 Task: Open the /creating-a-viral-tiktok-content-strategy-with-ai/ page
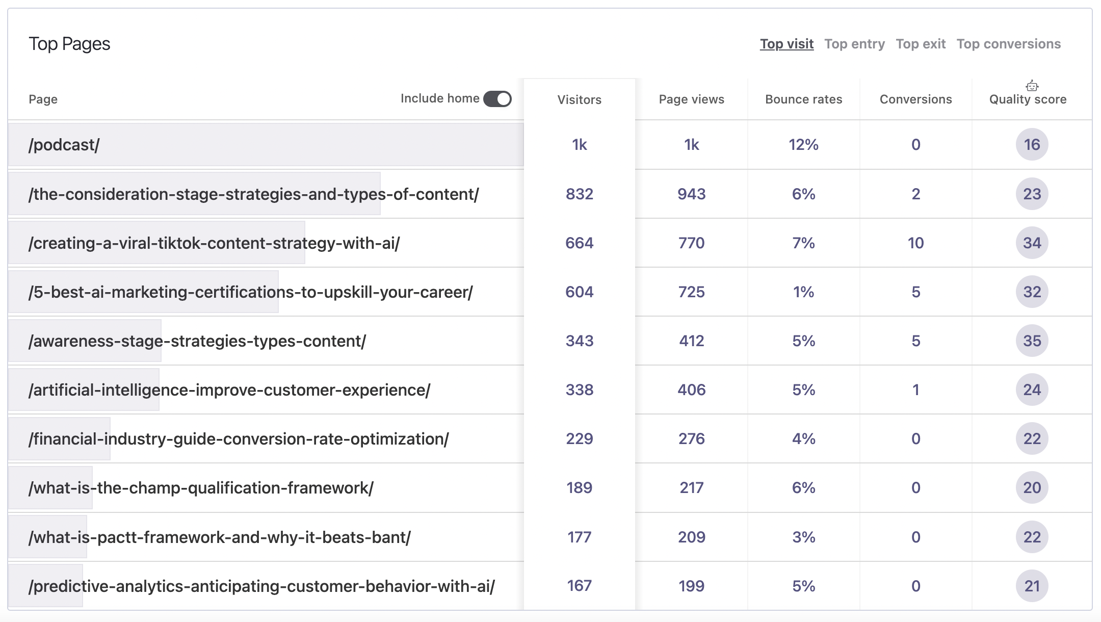click(x=215, y=243)
